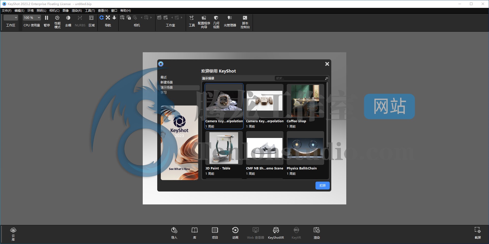Screen dimensions: 489x244
Task: Close the welcome dialog
Action: 327,64
